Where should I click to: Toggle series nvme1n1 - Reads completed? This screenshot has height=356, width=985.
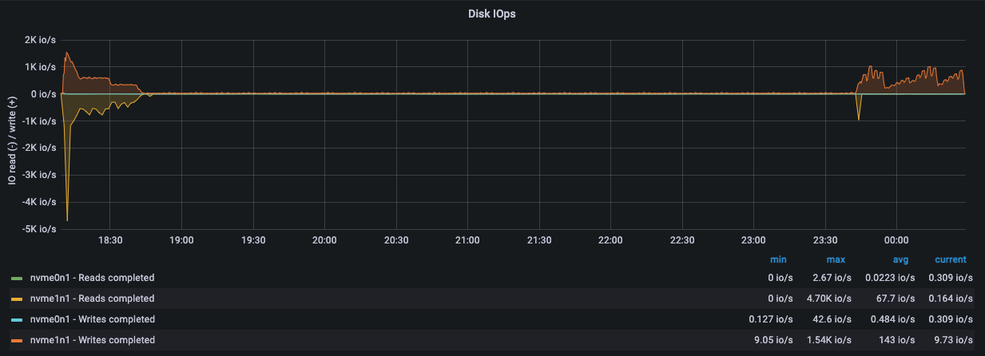pyautogui.click(x=92, y=299)
